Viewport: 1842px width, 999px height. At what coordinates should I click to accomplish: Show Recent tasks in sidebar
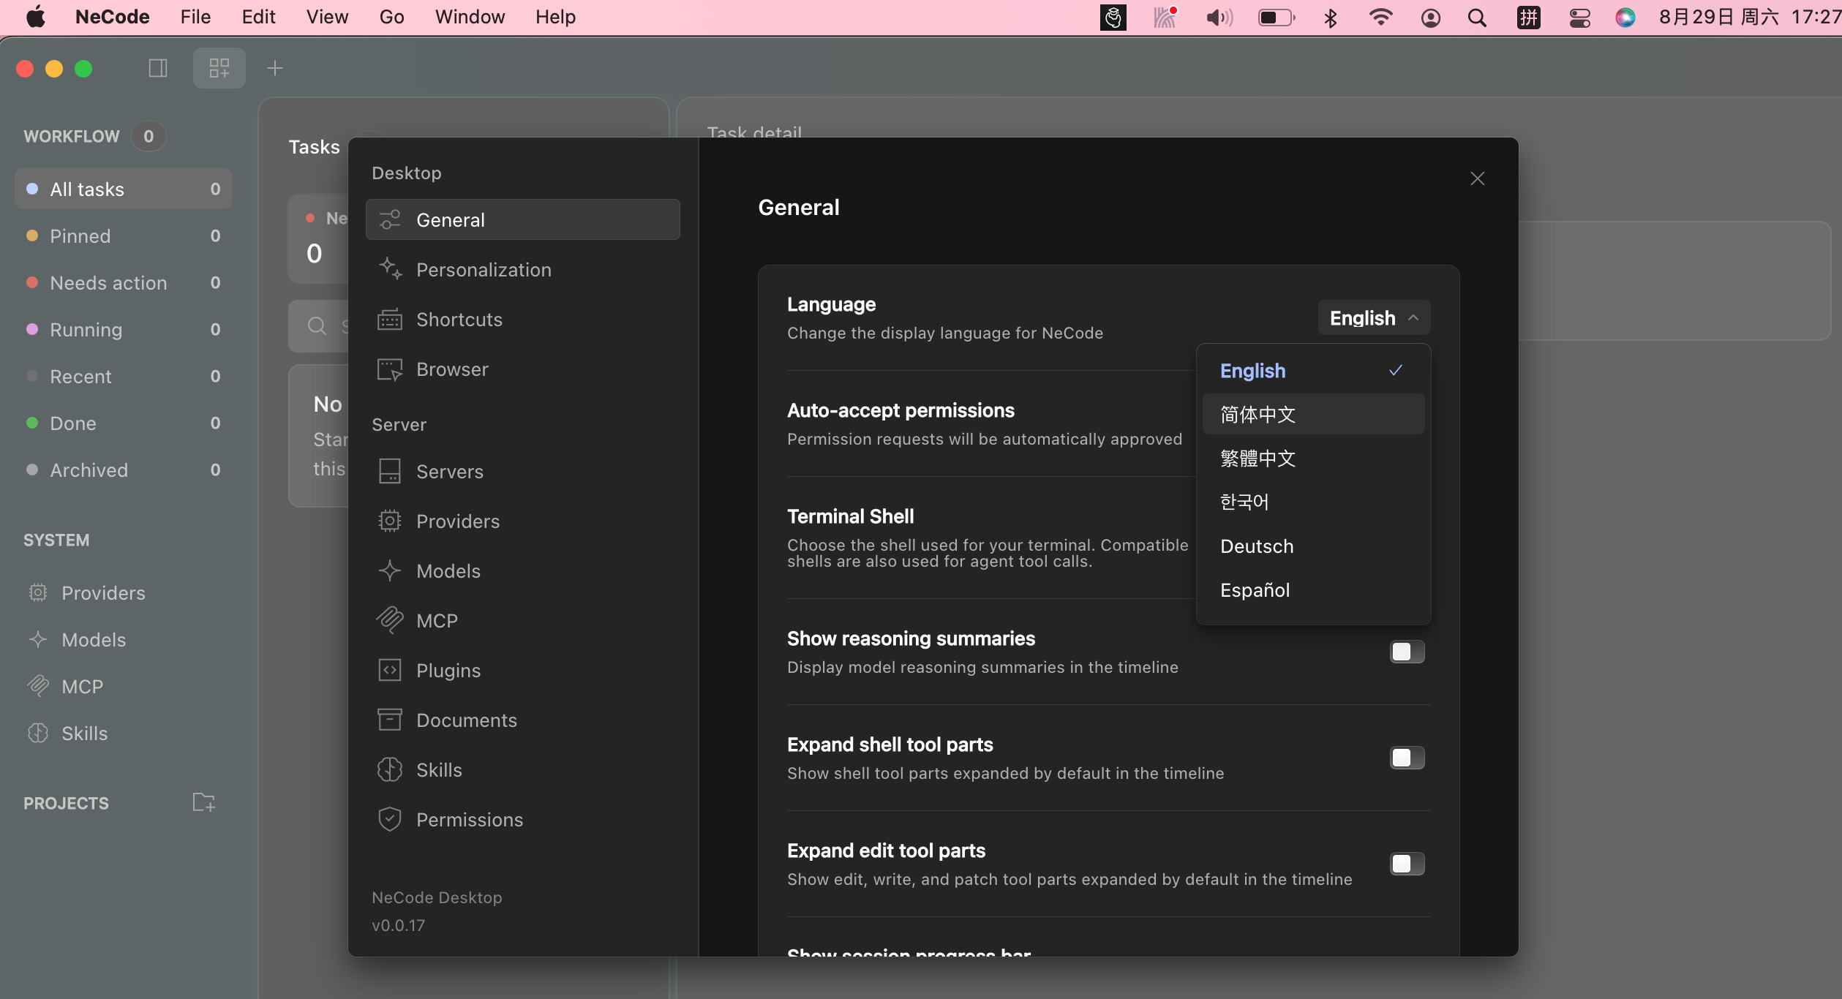(x=123, y=376)
